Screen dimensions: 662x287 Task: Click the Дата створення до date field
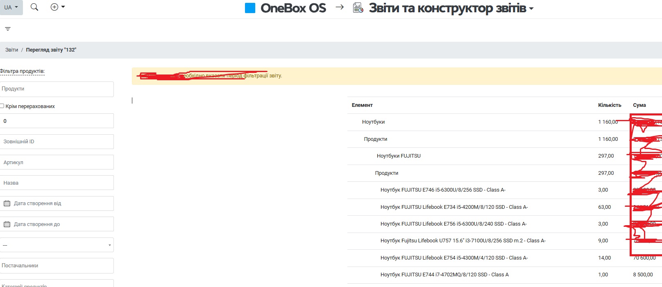pos(57,224)
